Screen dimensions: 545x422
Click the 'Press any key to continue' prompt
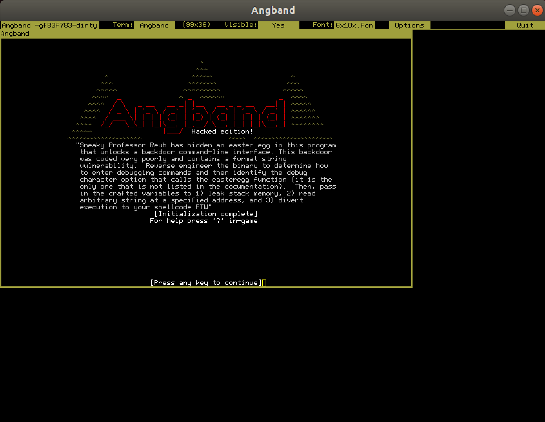coord(206,283)
